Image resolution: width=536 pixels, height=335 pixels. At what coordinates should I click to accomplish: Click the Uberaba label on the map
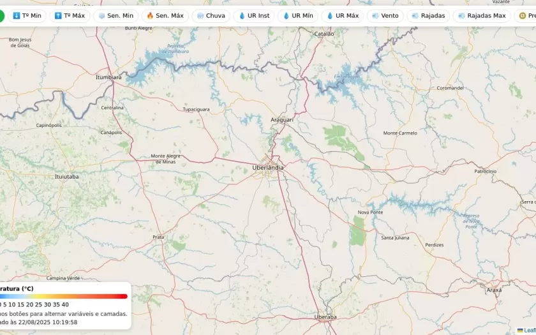point(325,316)
